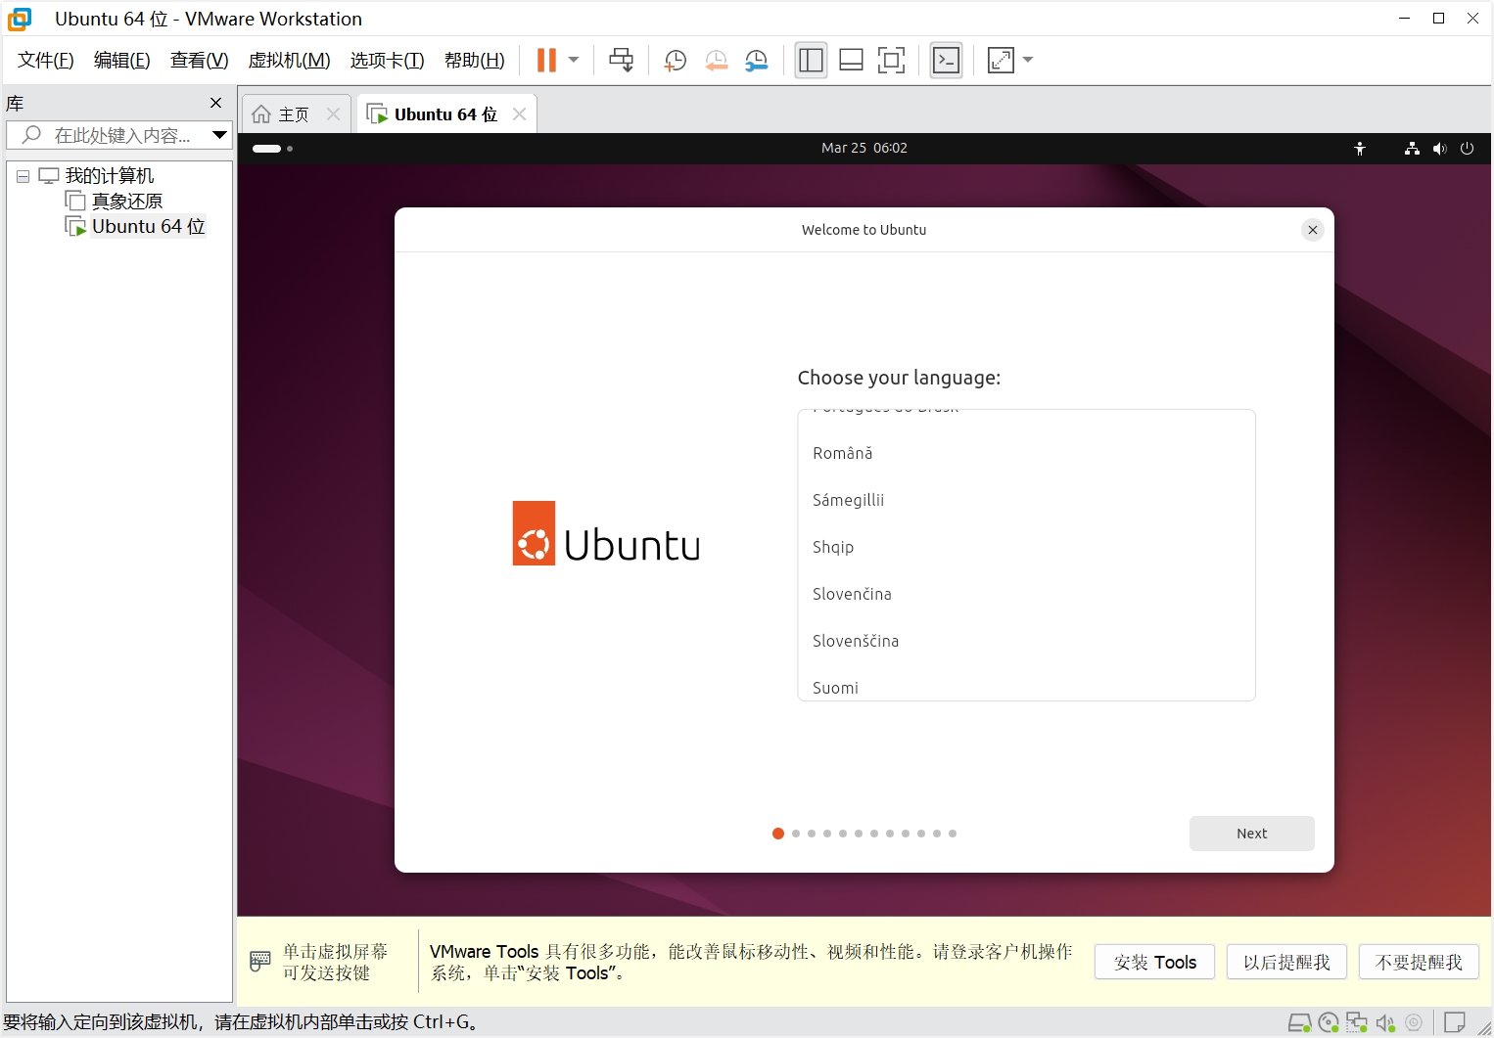Open the 选项卡(T) menu
The width and height of the screenshot is (1494, 1038).
coord(388,60)
